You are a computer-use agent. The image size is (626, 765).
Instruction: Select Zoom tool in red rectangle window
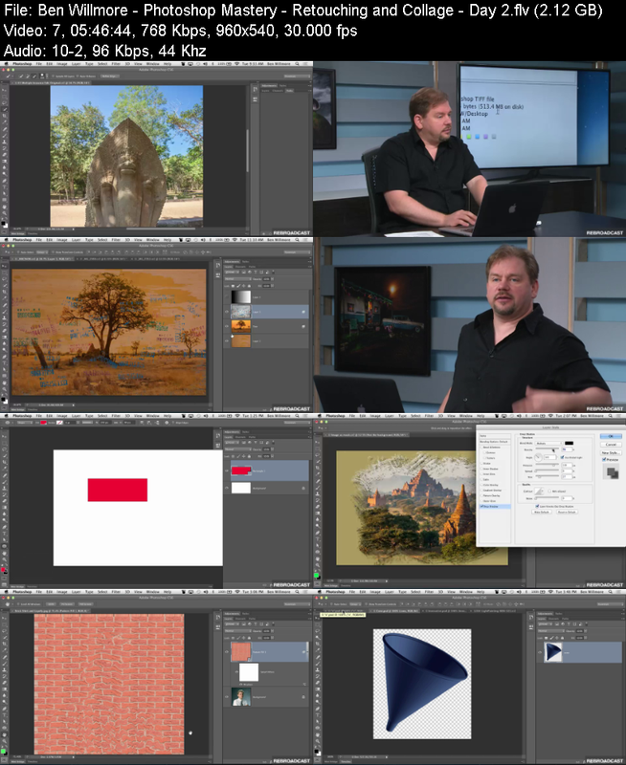coord(5,559)
